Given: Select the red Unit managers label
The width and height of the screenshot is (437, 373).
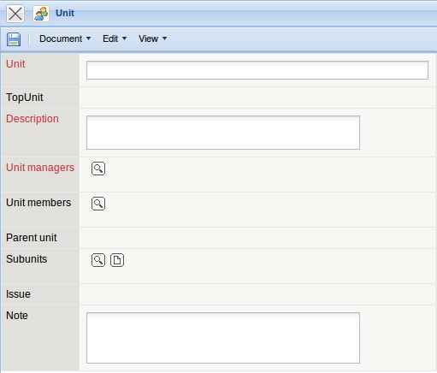Looking at the screenshot, I should 40,168.
